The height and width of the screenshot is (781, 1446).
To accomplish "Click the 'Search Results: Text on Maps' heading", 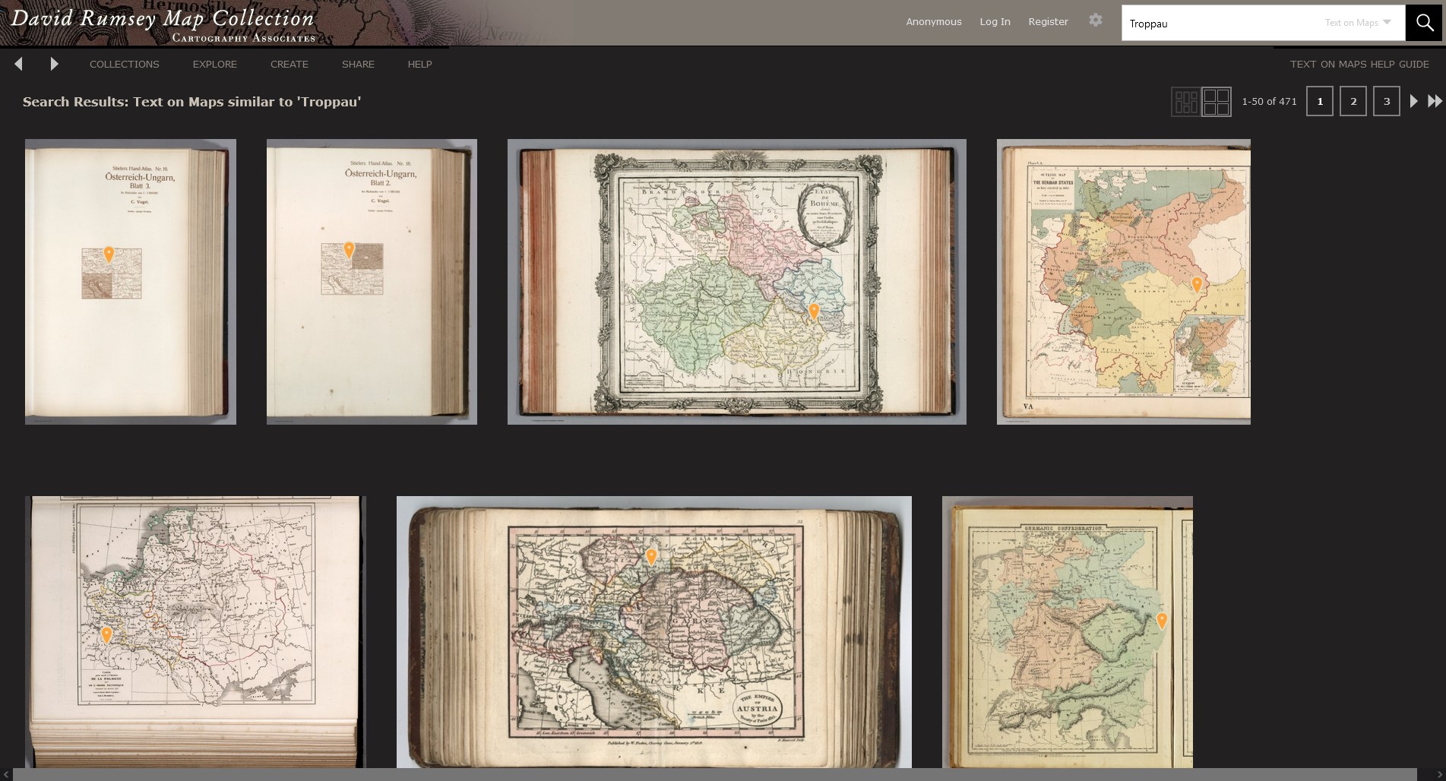I will pos(191,102).
